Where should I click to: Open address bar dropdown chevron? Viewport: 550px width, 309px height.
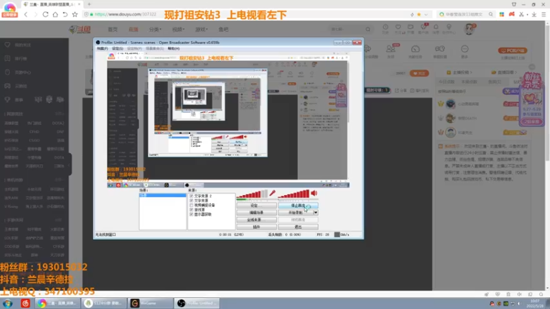coord(426,14)
